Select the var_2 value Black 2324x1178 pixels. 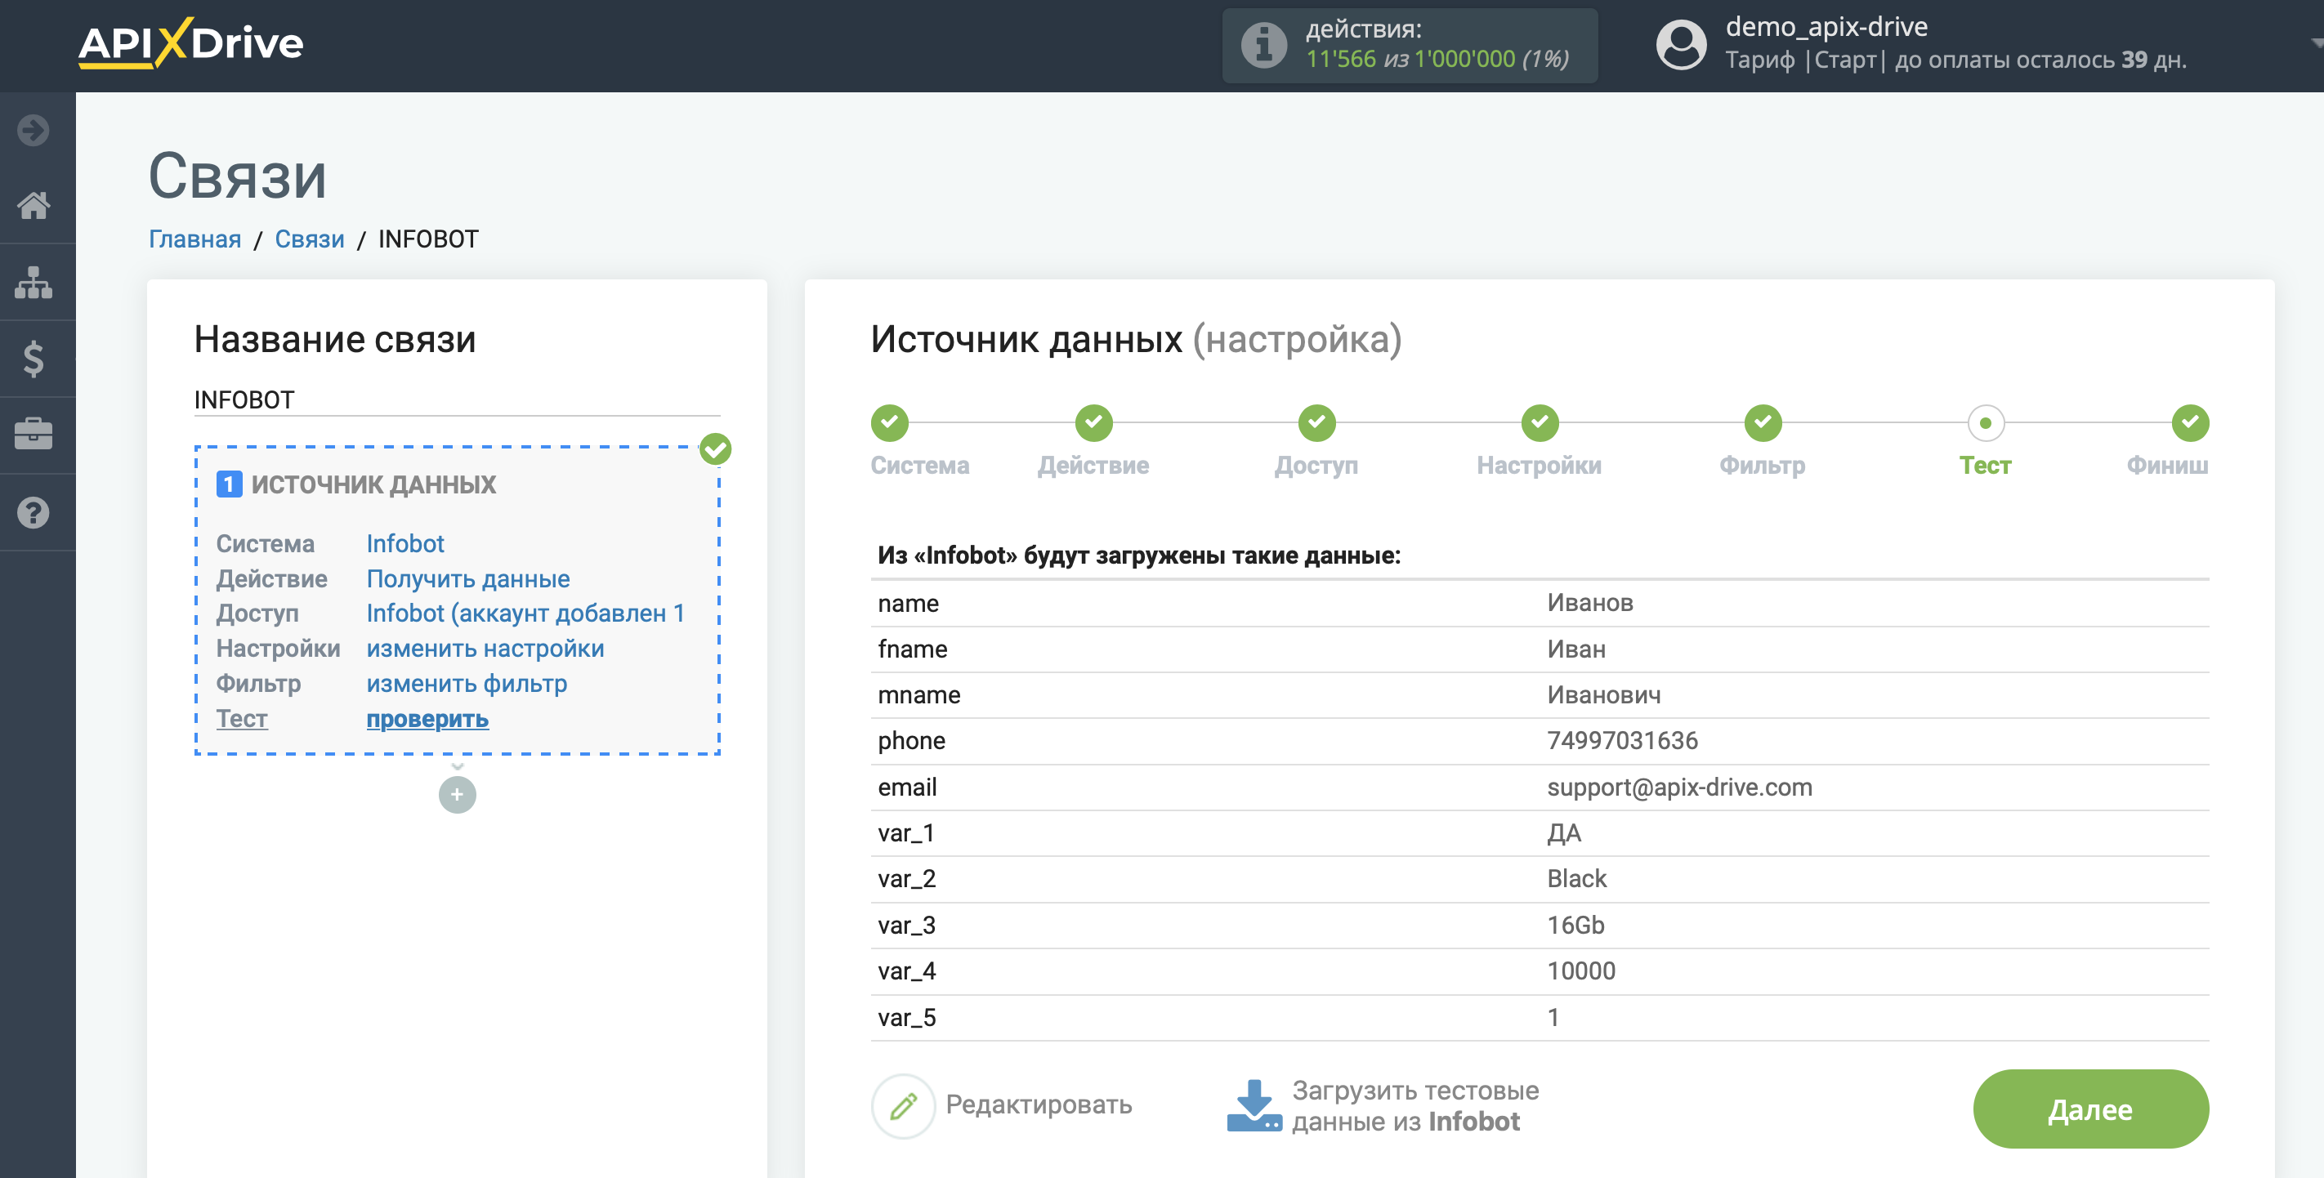click(1576, 878)
